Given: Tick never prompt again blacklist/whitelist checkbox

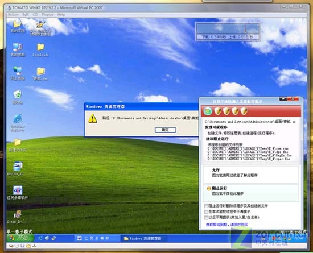Looking at the screenshot, I should point(206,217).
